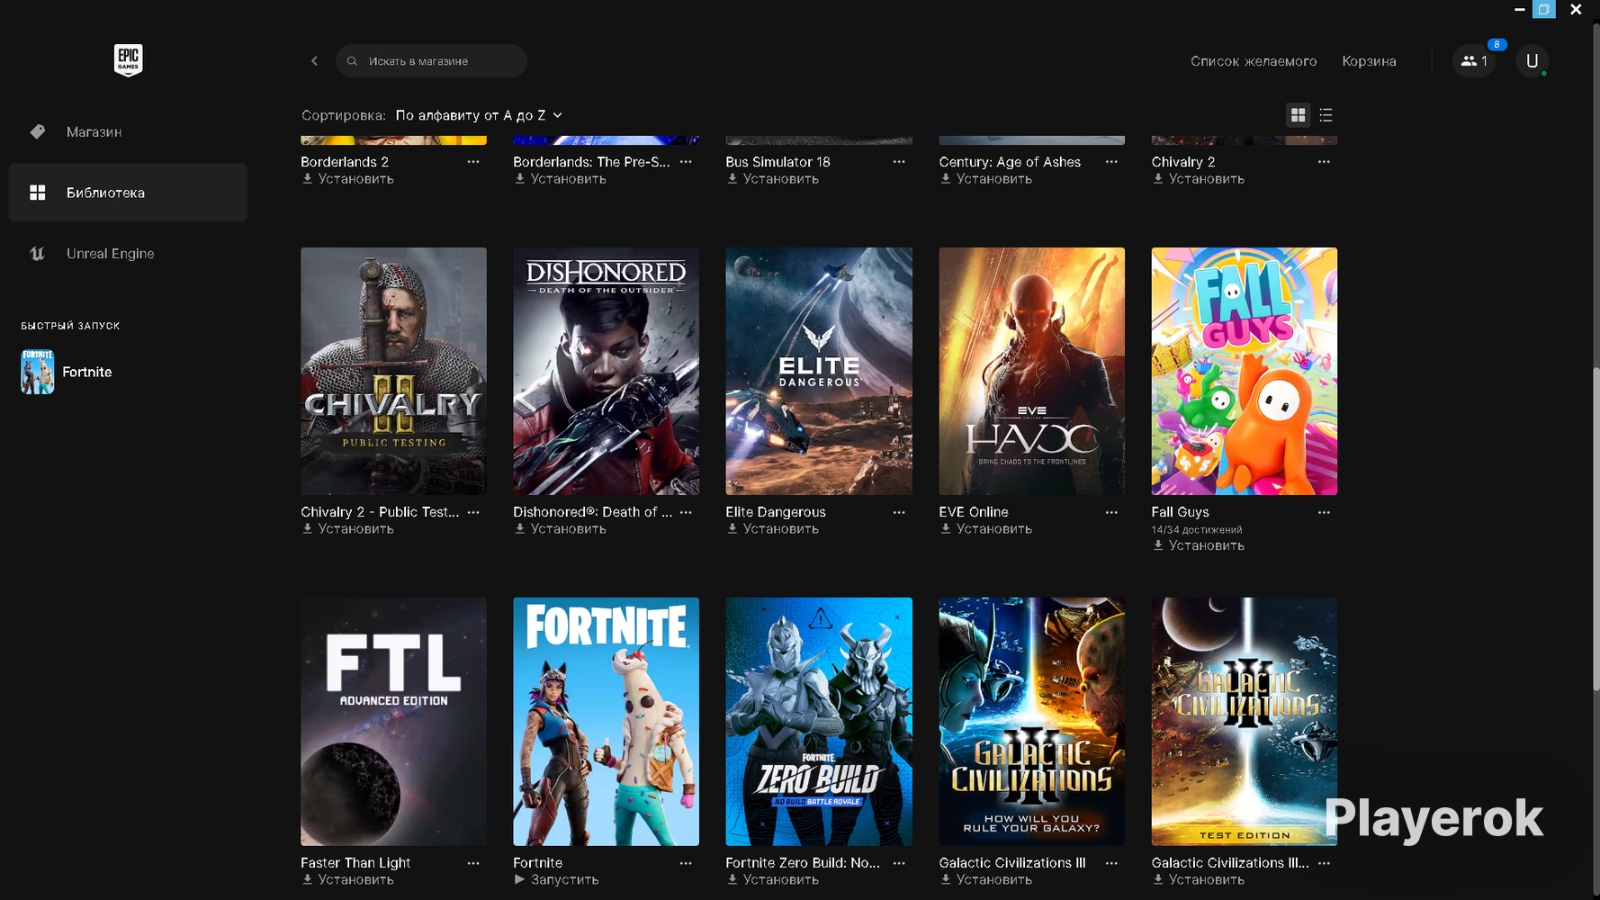Viewport: 1600px width, 900px height.
Task: Click the Borderlands: The Pre-Sequel title
Action: pyautogui.click(x=591, y=162)
